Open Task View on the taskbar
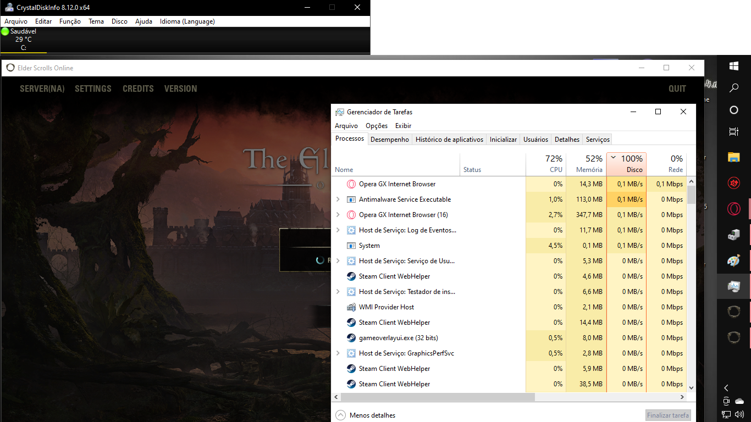The image size is (751, 422). [734, 132]
